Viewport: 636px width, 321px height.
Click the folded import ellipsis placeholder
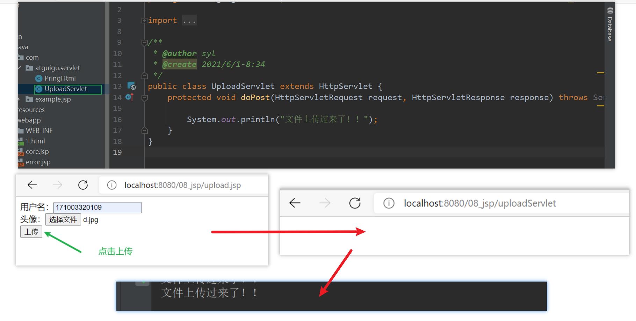pyautogui.click(x=189, y=21)
